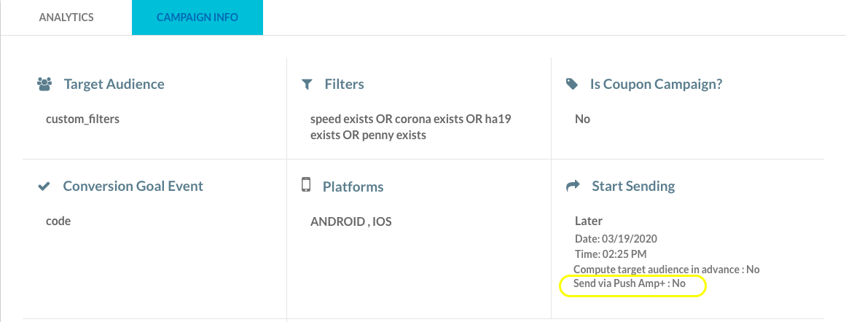This screenshot has width=846, height=322.
Task: Click the Send via Push Amp+ line
Action: 630,283
